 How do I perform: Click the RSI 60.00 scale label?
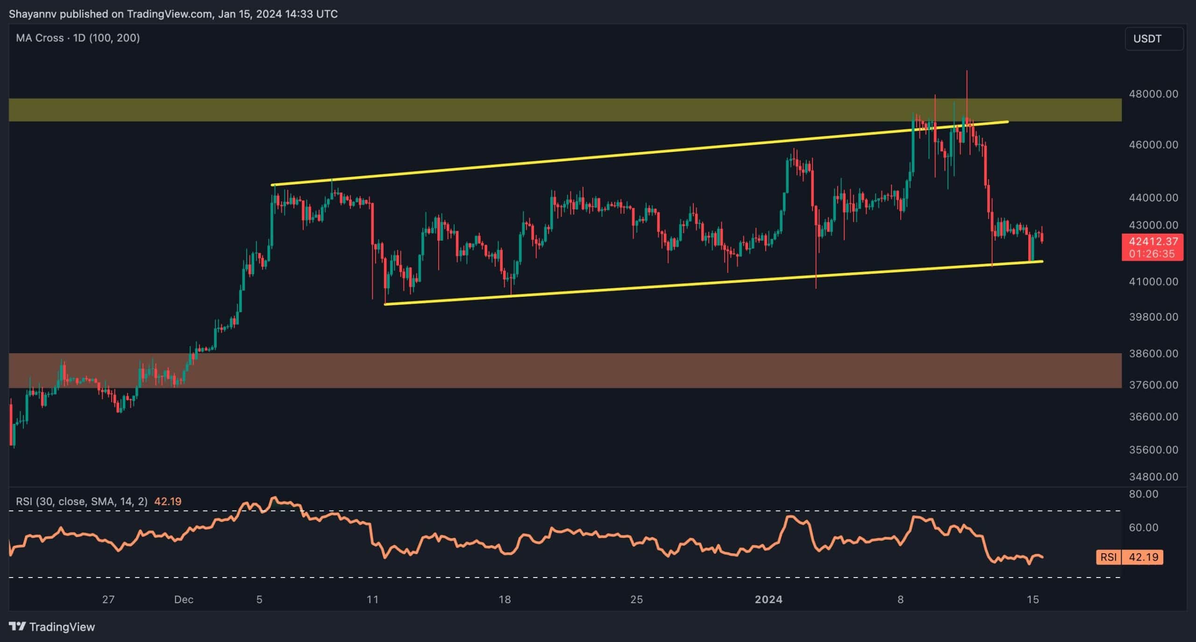pyautogui.click(x=1144, y=528)
